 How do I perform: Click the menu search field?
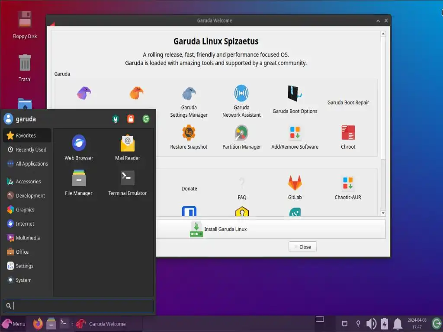(78, 306)
